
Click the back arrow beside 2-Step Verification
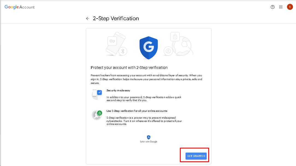tap(87, 19)
